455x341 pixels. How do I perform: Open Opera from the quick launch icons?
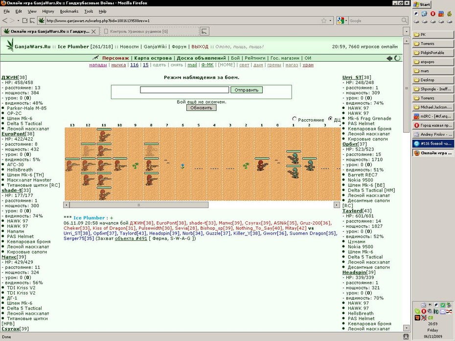pyautogui.click(x=432, y=14)
